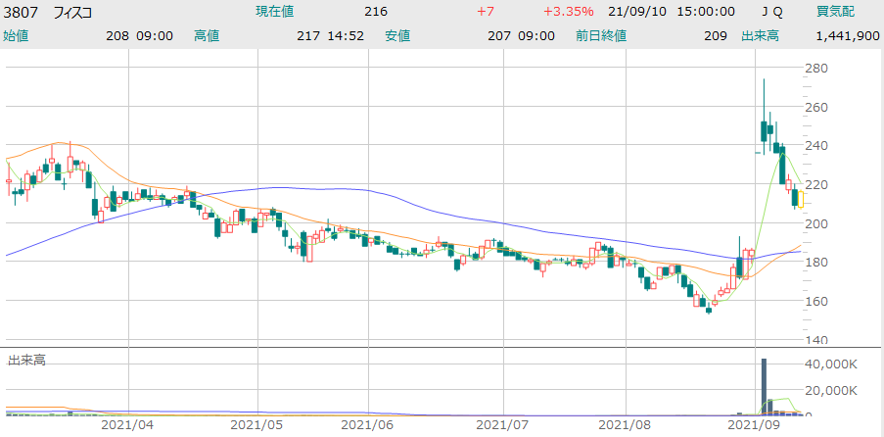Click the 出来高 label in volume panel
Viewport: 884px width, 437px height.
[x=26, y=361]
